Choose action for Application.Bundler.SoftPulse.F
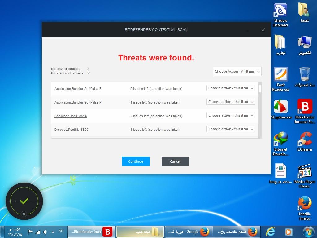 click(231, 88)
